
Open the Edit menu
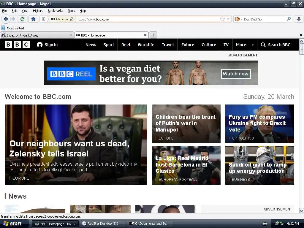coord(14,11)
